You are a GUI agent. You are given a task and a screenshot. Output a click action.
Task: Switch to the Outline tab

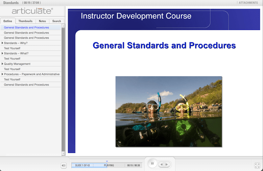click(8, 21)
